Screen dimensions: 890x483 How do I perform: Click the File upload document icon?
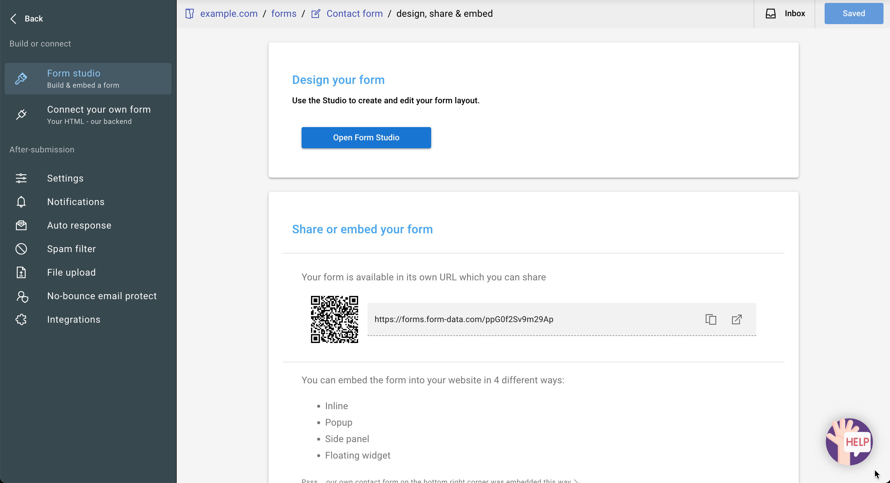coord(21,273)
